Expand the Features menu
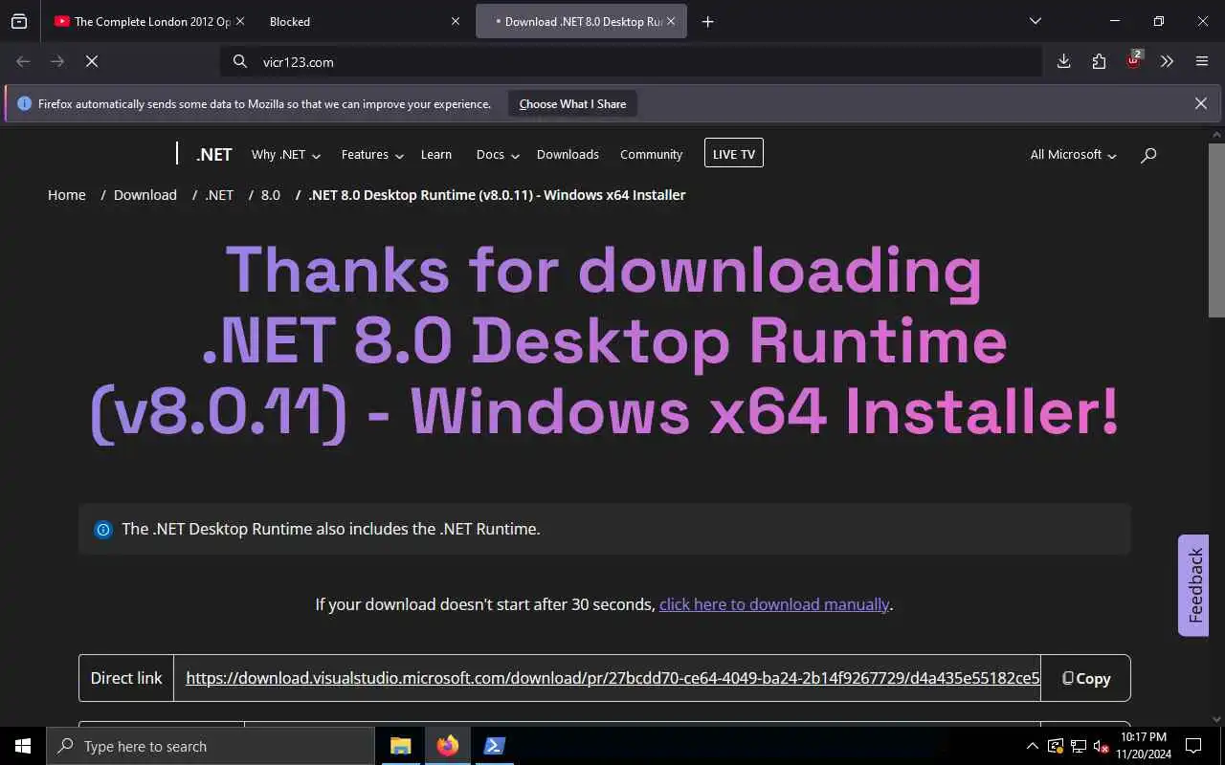Screen dimensions: 1225x765 coord(372,154)
